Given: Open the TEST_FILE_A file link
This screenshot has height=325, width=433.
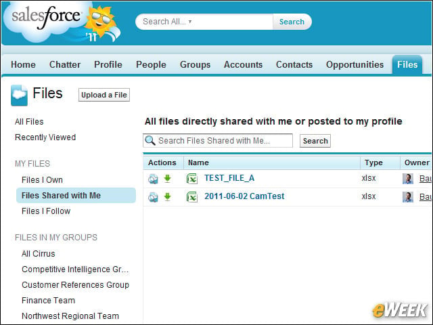Looking at the screenshot, I should [229, 178].
